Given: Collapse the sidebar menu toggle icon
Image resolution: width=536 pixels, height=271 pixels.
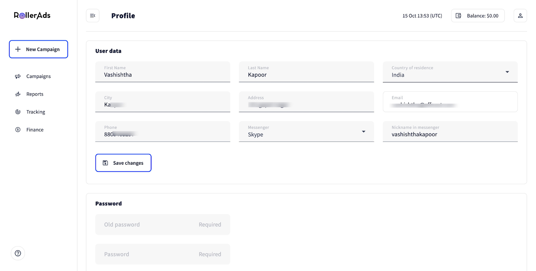Looking at the screenshot, I should click(x=93, y=16).
